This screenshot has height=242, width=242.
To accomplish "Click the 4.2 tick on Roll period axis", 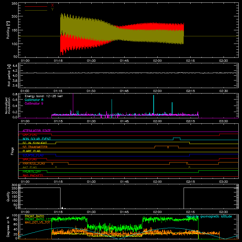I will tap(15, 71).
